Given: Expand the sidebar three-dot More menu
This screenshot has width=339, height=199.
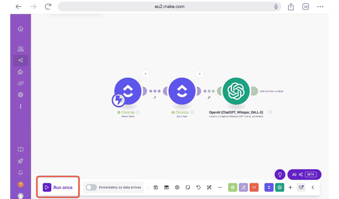Looking at the screenshot, I should (x=21, y=106).
